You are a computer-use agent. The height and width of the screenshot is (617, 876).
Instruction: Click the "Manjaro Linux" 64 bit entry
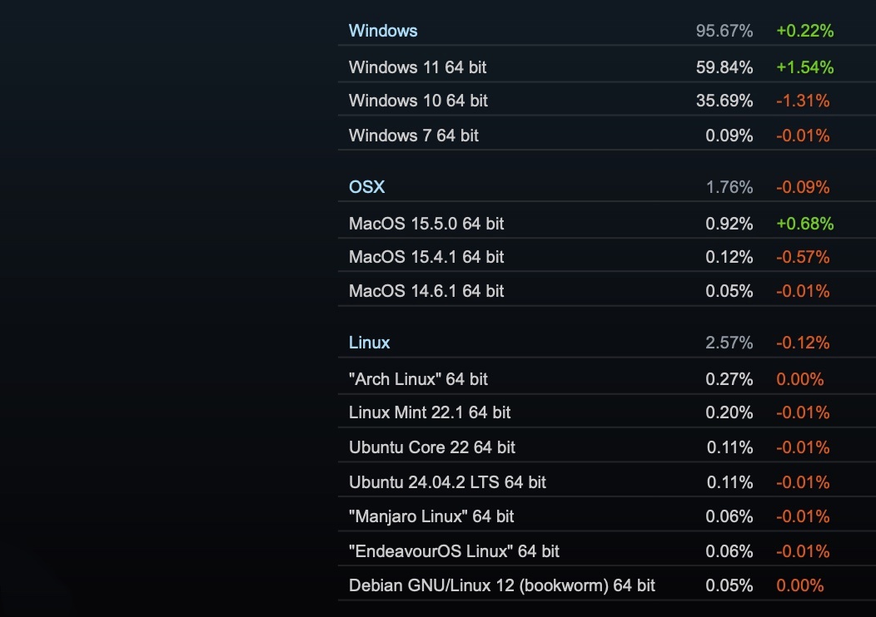[x=431, y=516]
